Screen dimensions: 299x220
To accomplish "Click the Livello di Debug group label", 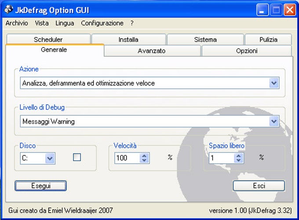I will [x=42, y=107].
